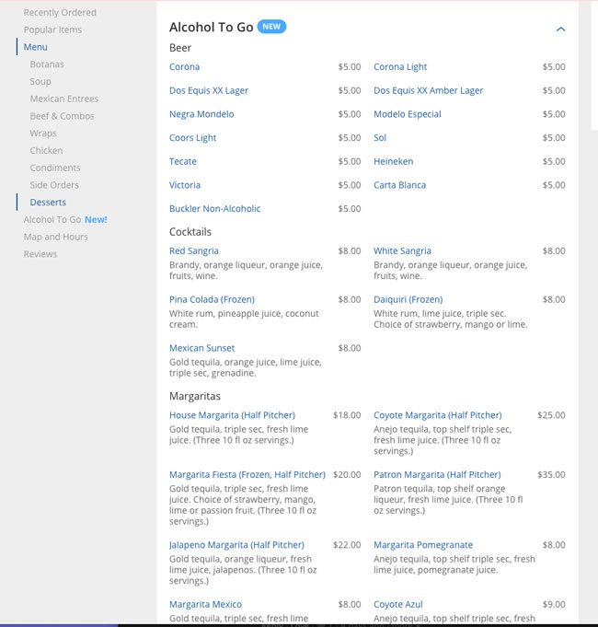This screenshot has width=598, height=627.
Task: Open Recently Ordered in sidebar
Action: pyautogui.click(x=60, y=12)
